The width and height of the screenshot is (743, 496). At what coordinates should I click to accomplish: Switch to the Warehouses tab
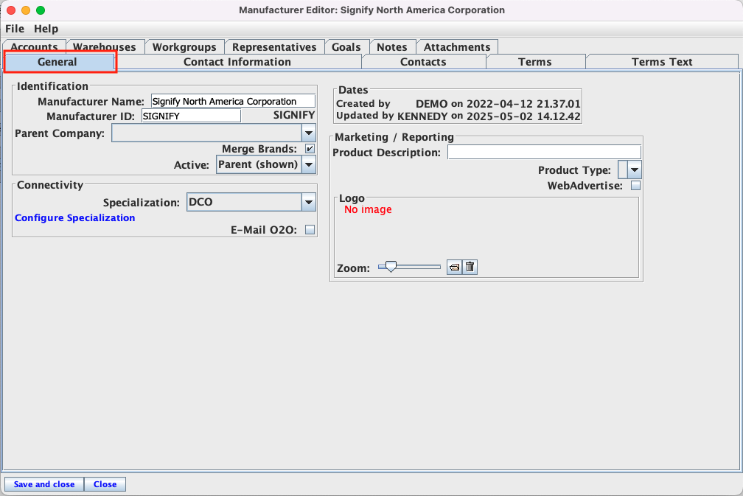[105, 46]
